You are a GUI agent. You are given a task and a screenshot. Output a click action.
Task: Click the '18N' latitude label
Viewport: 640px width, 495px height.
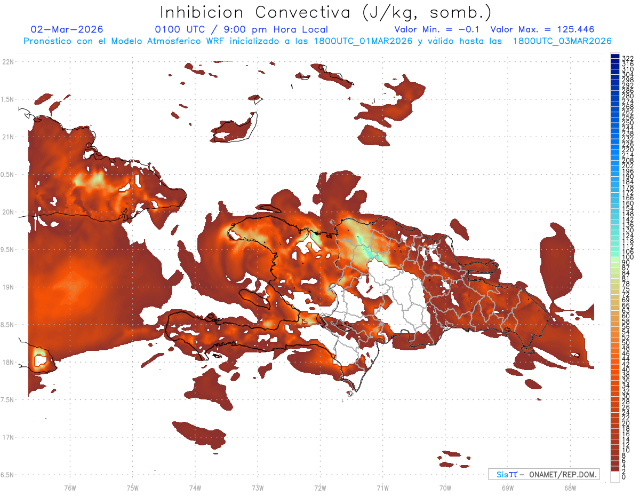[x=7, y=362]
